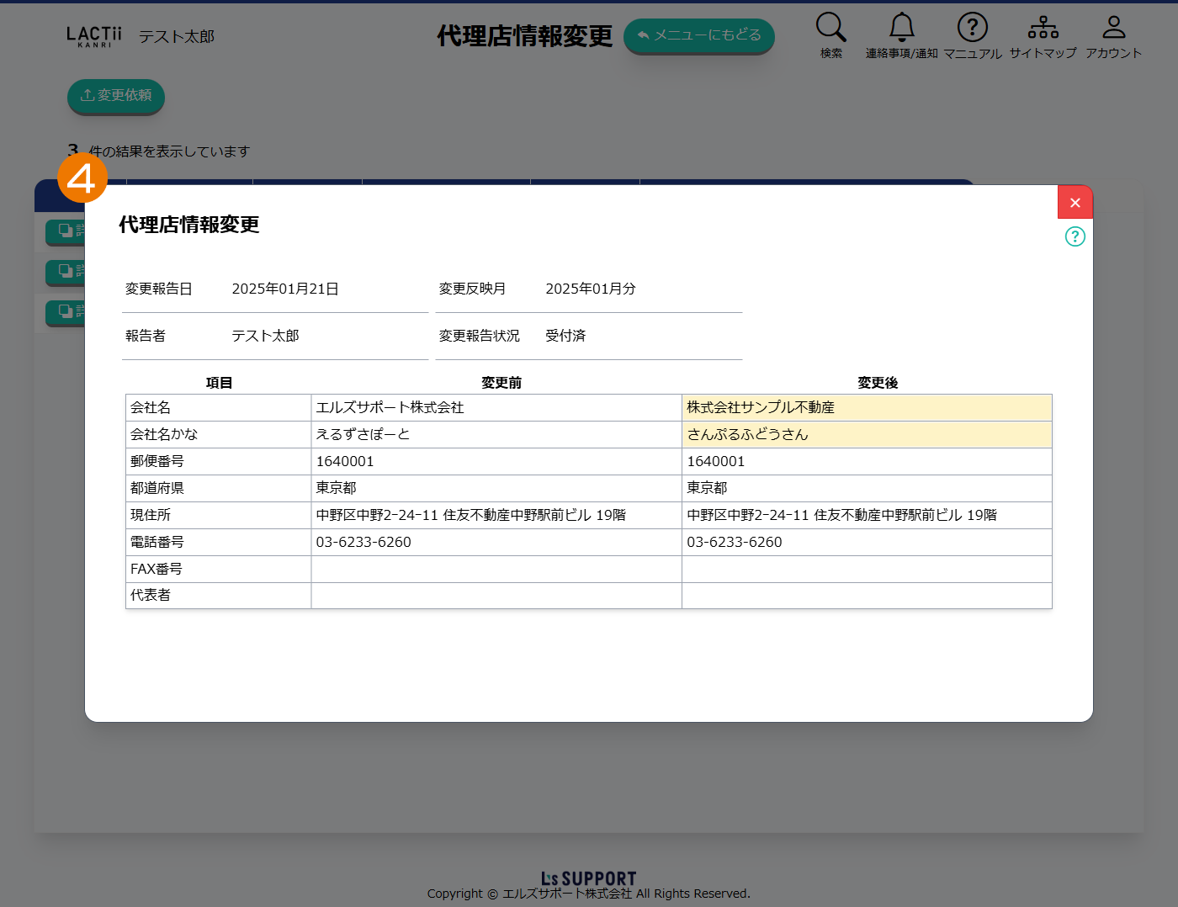This screenshot has height=907, width=1178.
Task: Click the 変更報告日 value 2025年01月21日
Action: pyautogui.click(x=285, y=289)
